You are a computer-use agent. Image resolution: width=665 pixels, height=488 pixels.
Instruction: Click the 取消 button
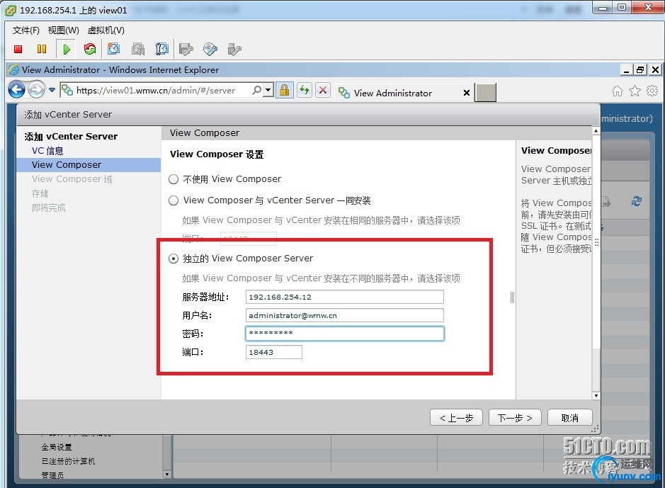coord(569,418)
